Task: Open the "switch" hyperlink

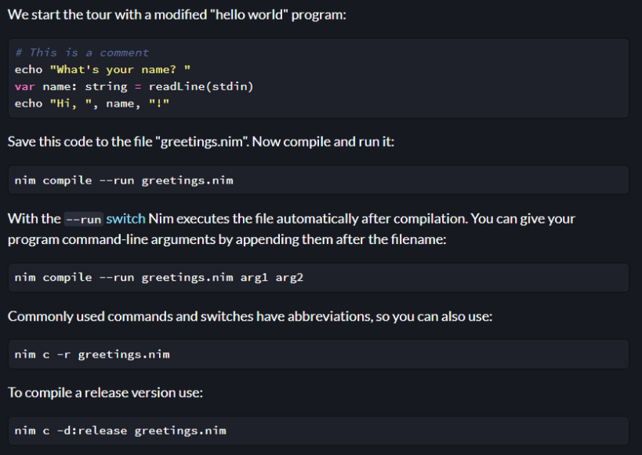Action: (x=125, y=219)
